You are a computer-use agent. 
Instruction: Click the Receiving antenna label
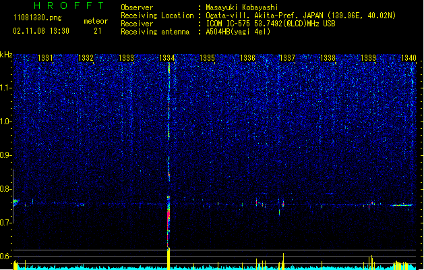155,32
